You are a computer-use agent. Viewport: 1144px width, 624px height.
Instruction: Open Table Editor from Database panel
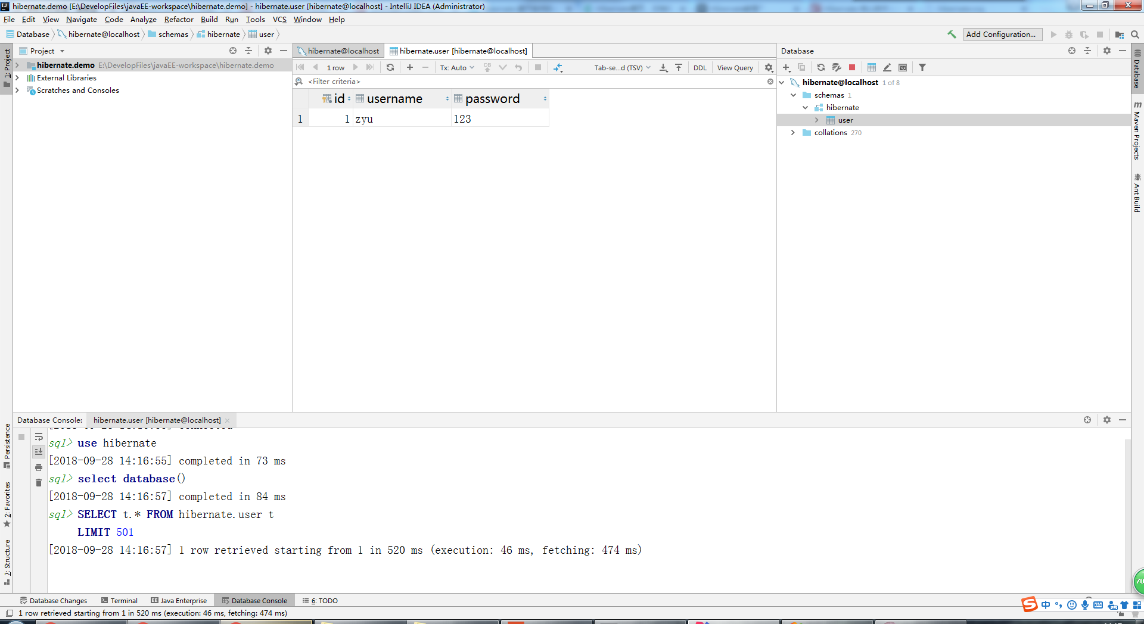tap(872, 67)
